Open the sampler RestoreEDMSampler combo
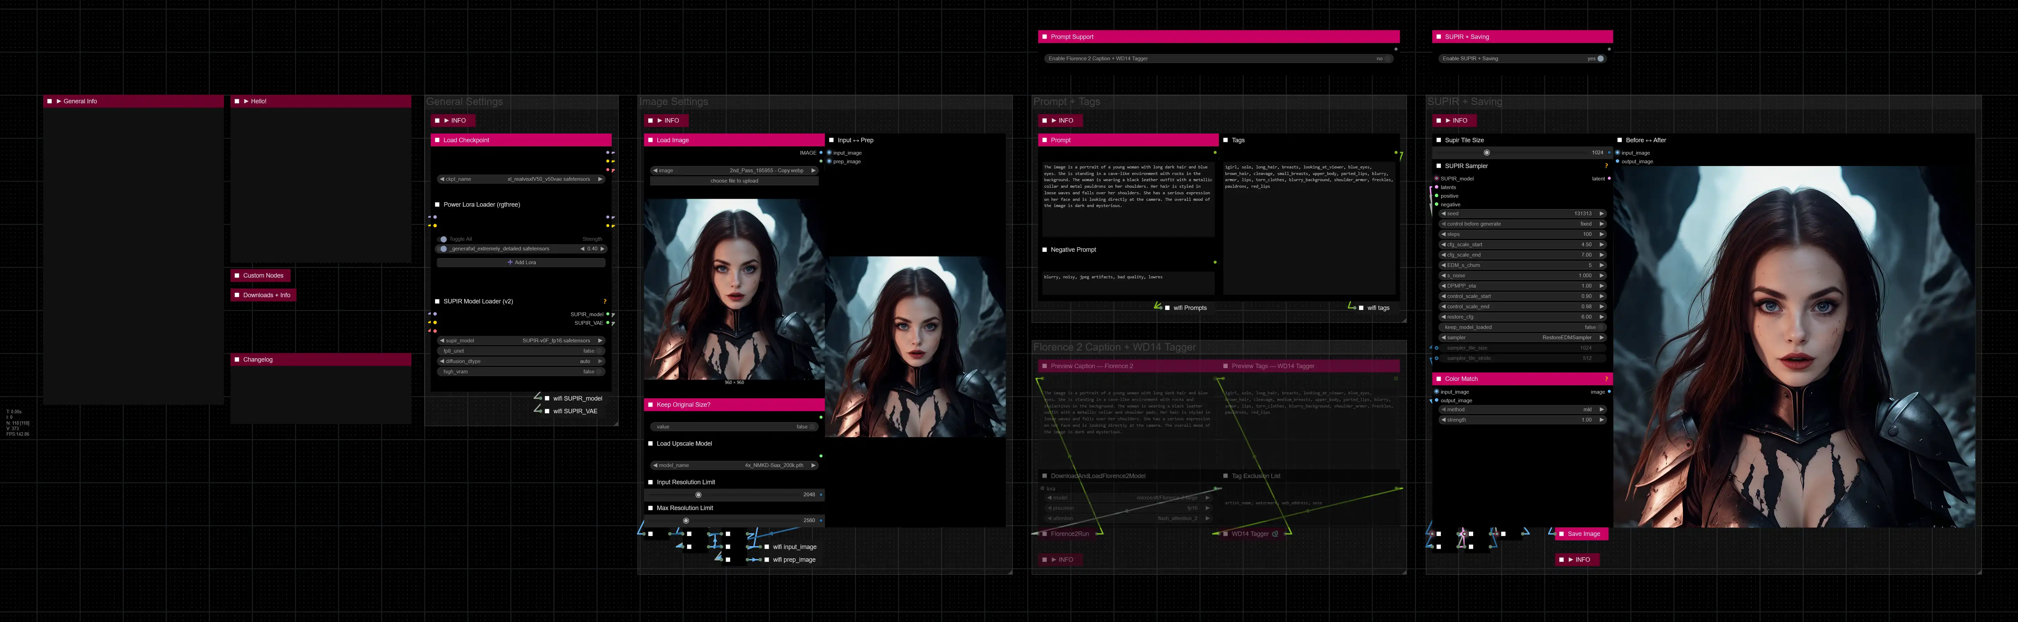 [x=1522, y=338]
